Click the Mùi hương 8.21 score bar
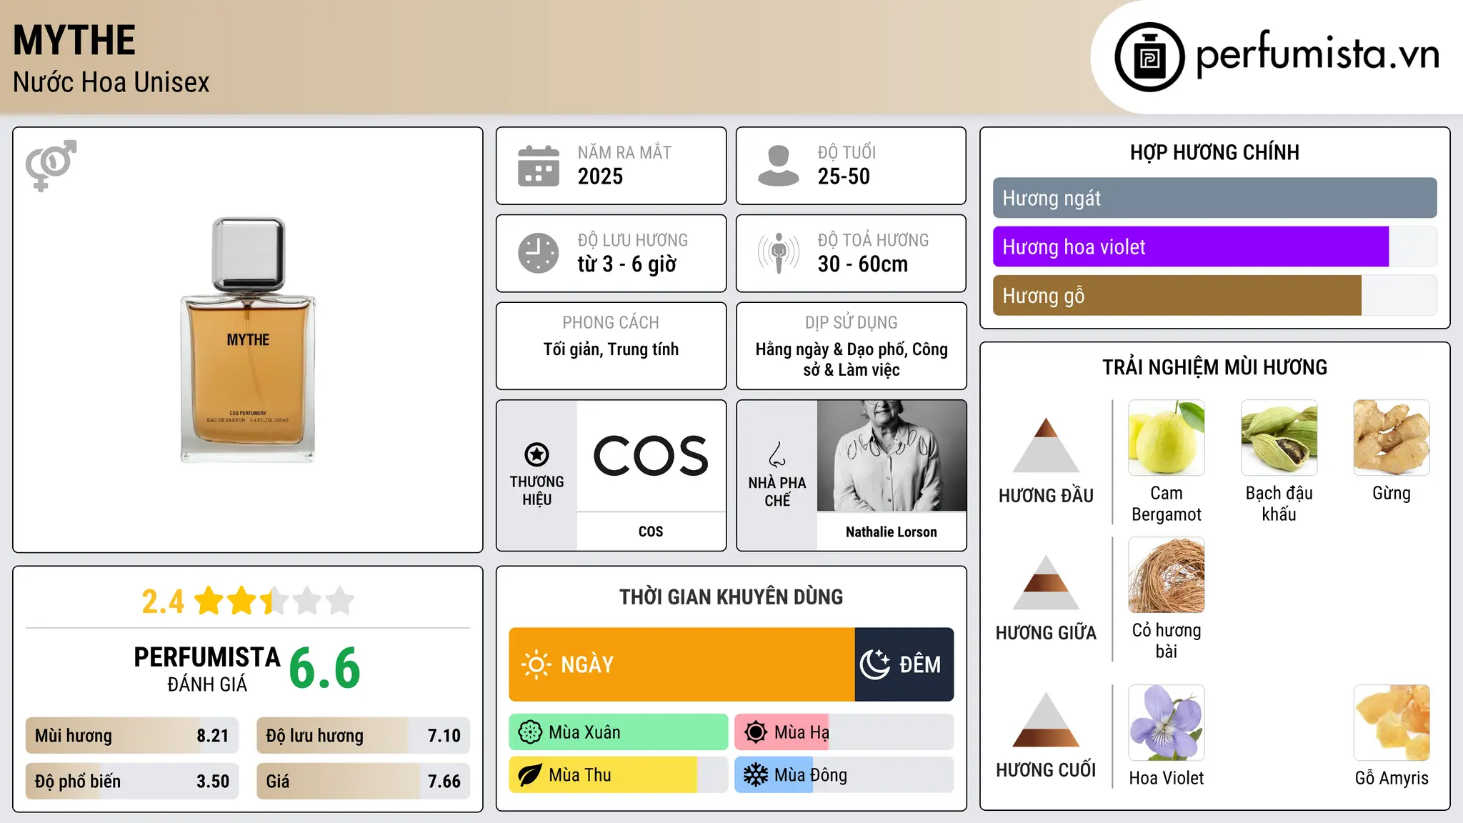1463x823 pixels. [132, 736]
